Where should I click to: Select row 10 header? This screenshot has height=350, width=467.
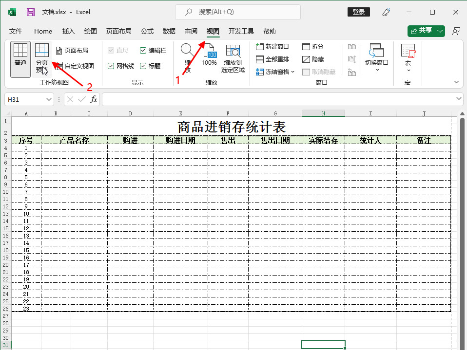click(6, 192)
